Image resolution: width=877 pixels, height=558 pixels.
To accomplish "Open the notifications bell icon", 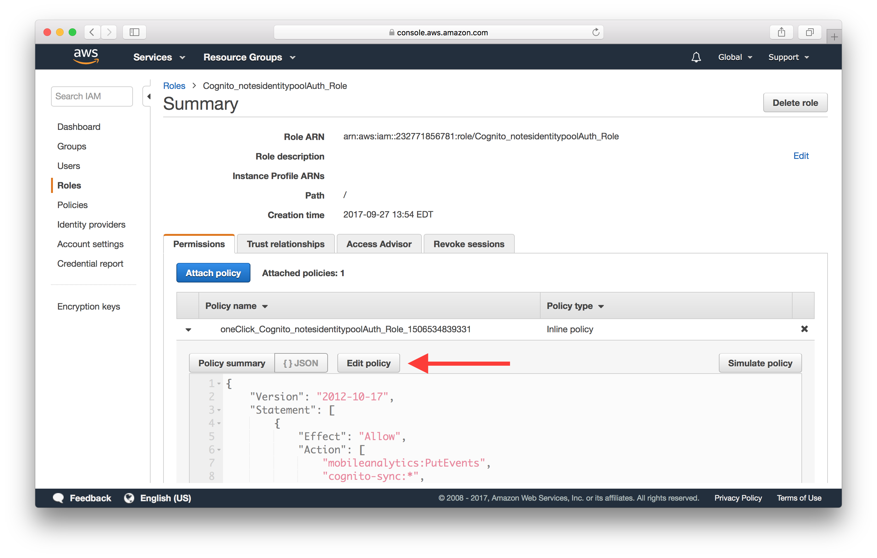I will point(696,57).
